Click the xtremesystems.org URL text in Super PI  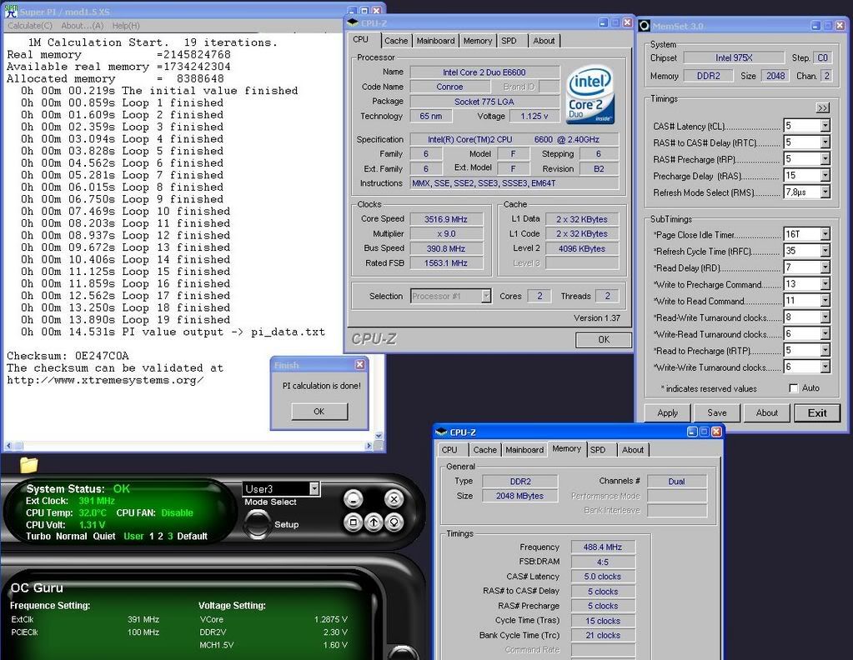[106, 380]
